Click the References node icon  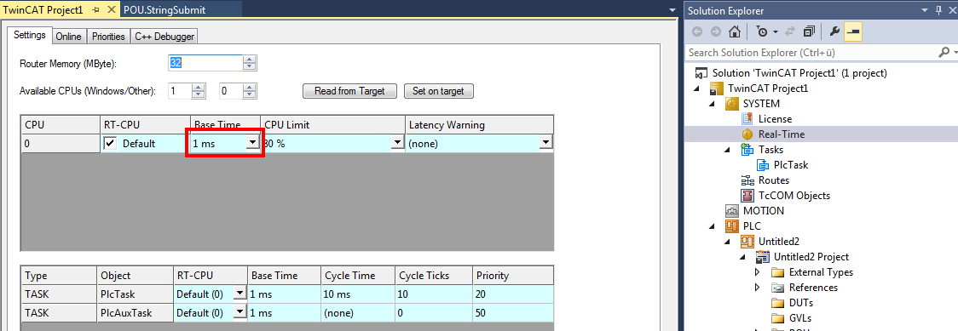click(x=777, y=288)
